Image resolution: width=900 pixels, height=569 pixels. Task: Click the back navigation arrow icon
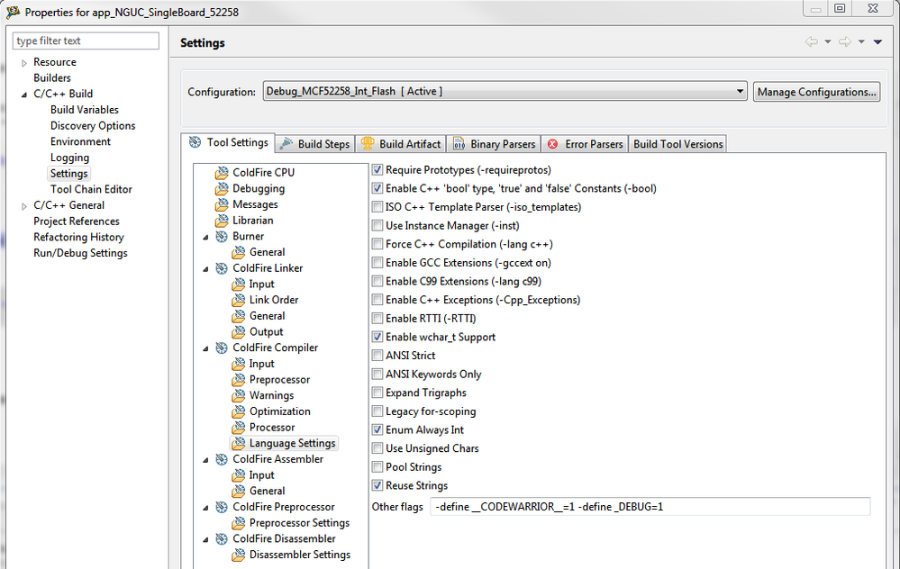(812, 42)
